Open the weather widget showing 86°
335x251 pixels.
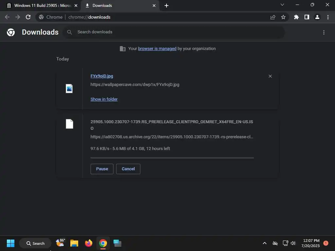60,243
